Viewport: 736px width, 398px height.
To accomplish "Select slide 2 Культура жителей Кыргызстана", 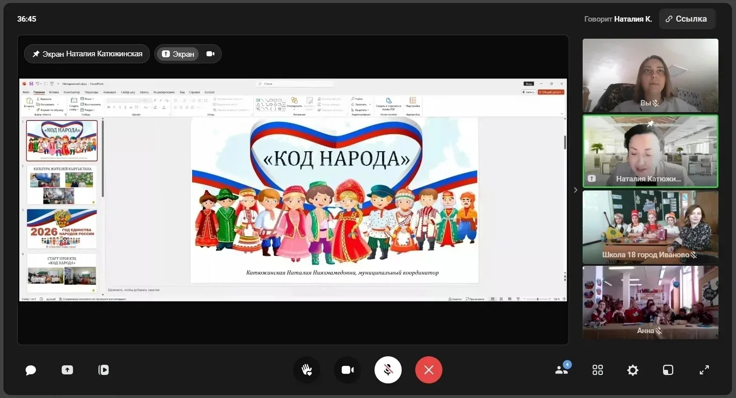I will [62, 184].
